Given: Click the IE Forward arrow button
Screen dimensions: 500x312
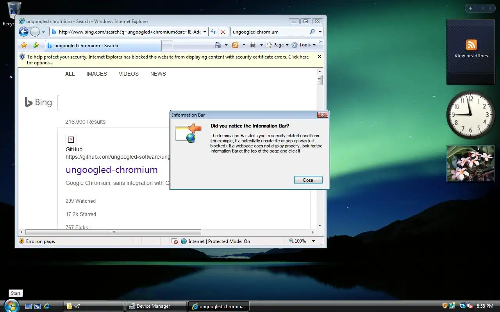Looking at the screenshot, I should 35,32.
